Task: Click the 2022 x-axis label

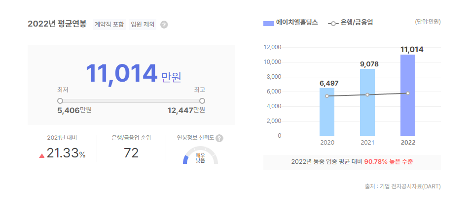Action: click(x=408, y=143)
